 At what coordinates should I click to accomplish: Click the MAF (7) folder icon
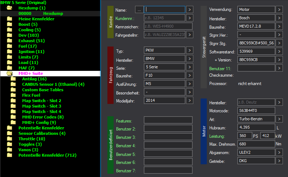click(x=9, y=68)
